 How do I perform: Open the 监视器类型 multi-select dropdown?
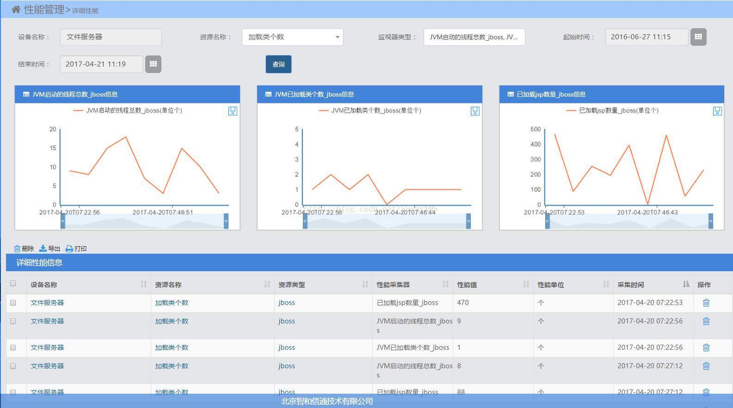(474, 37)
